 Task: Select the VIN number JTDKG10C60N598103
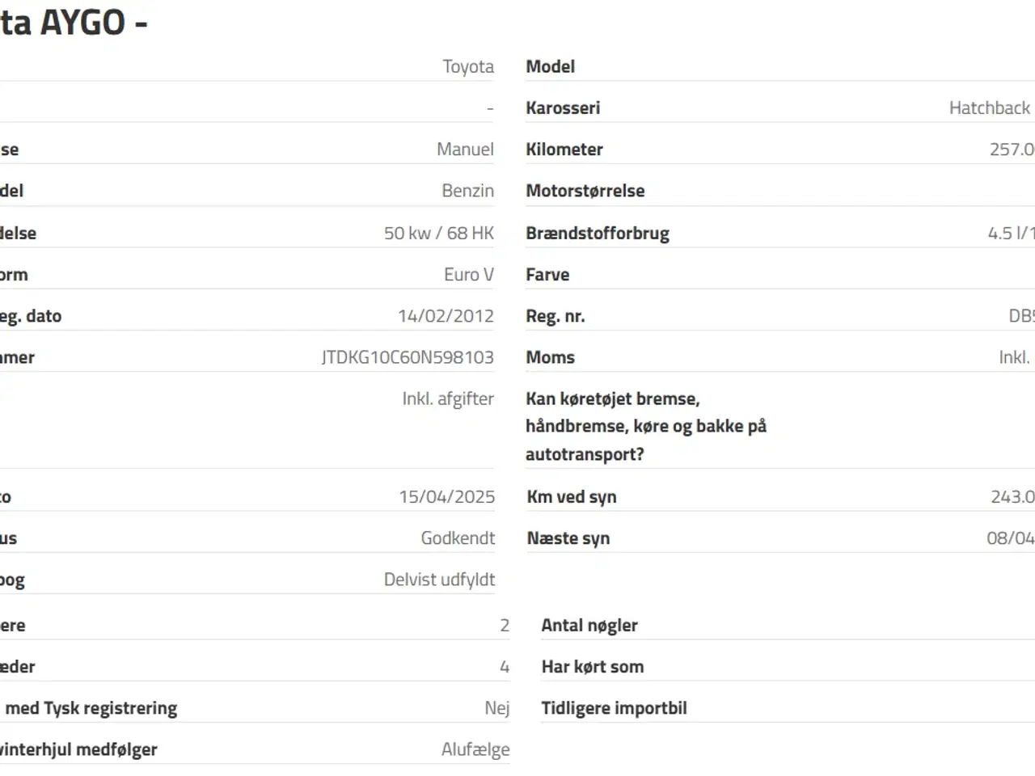click(408, 357)
